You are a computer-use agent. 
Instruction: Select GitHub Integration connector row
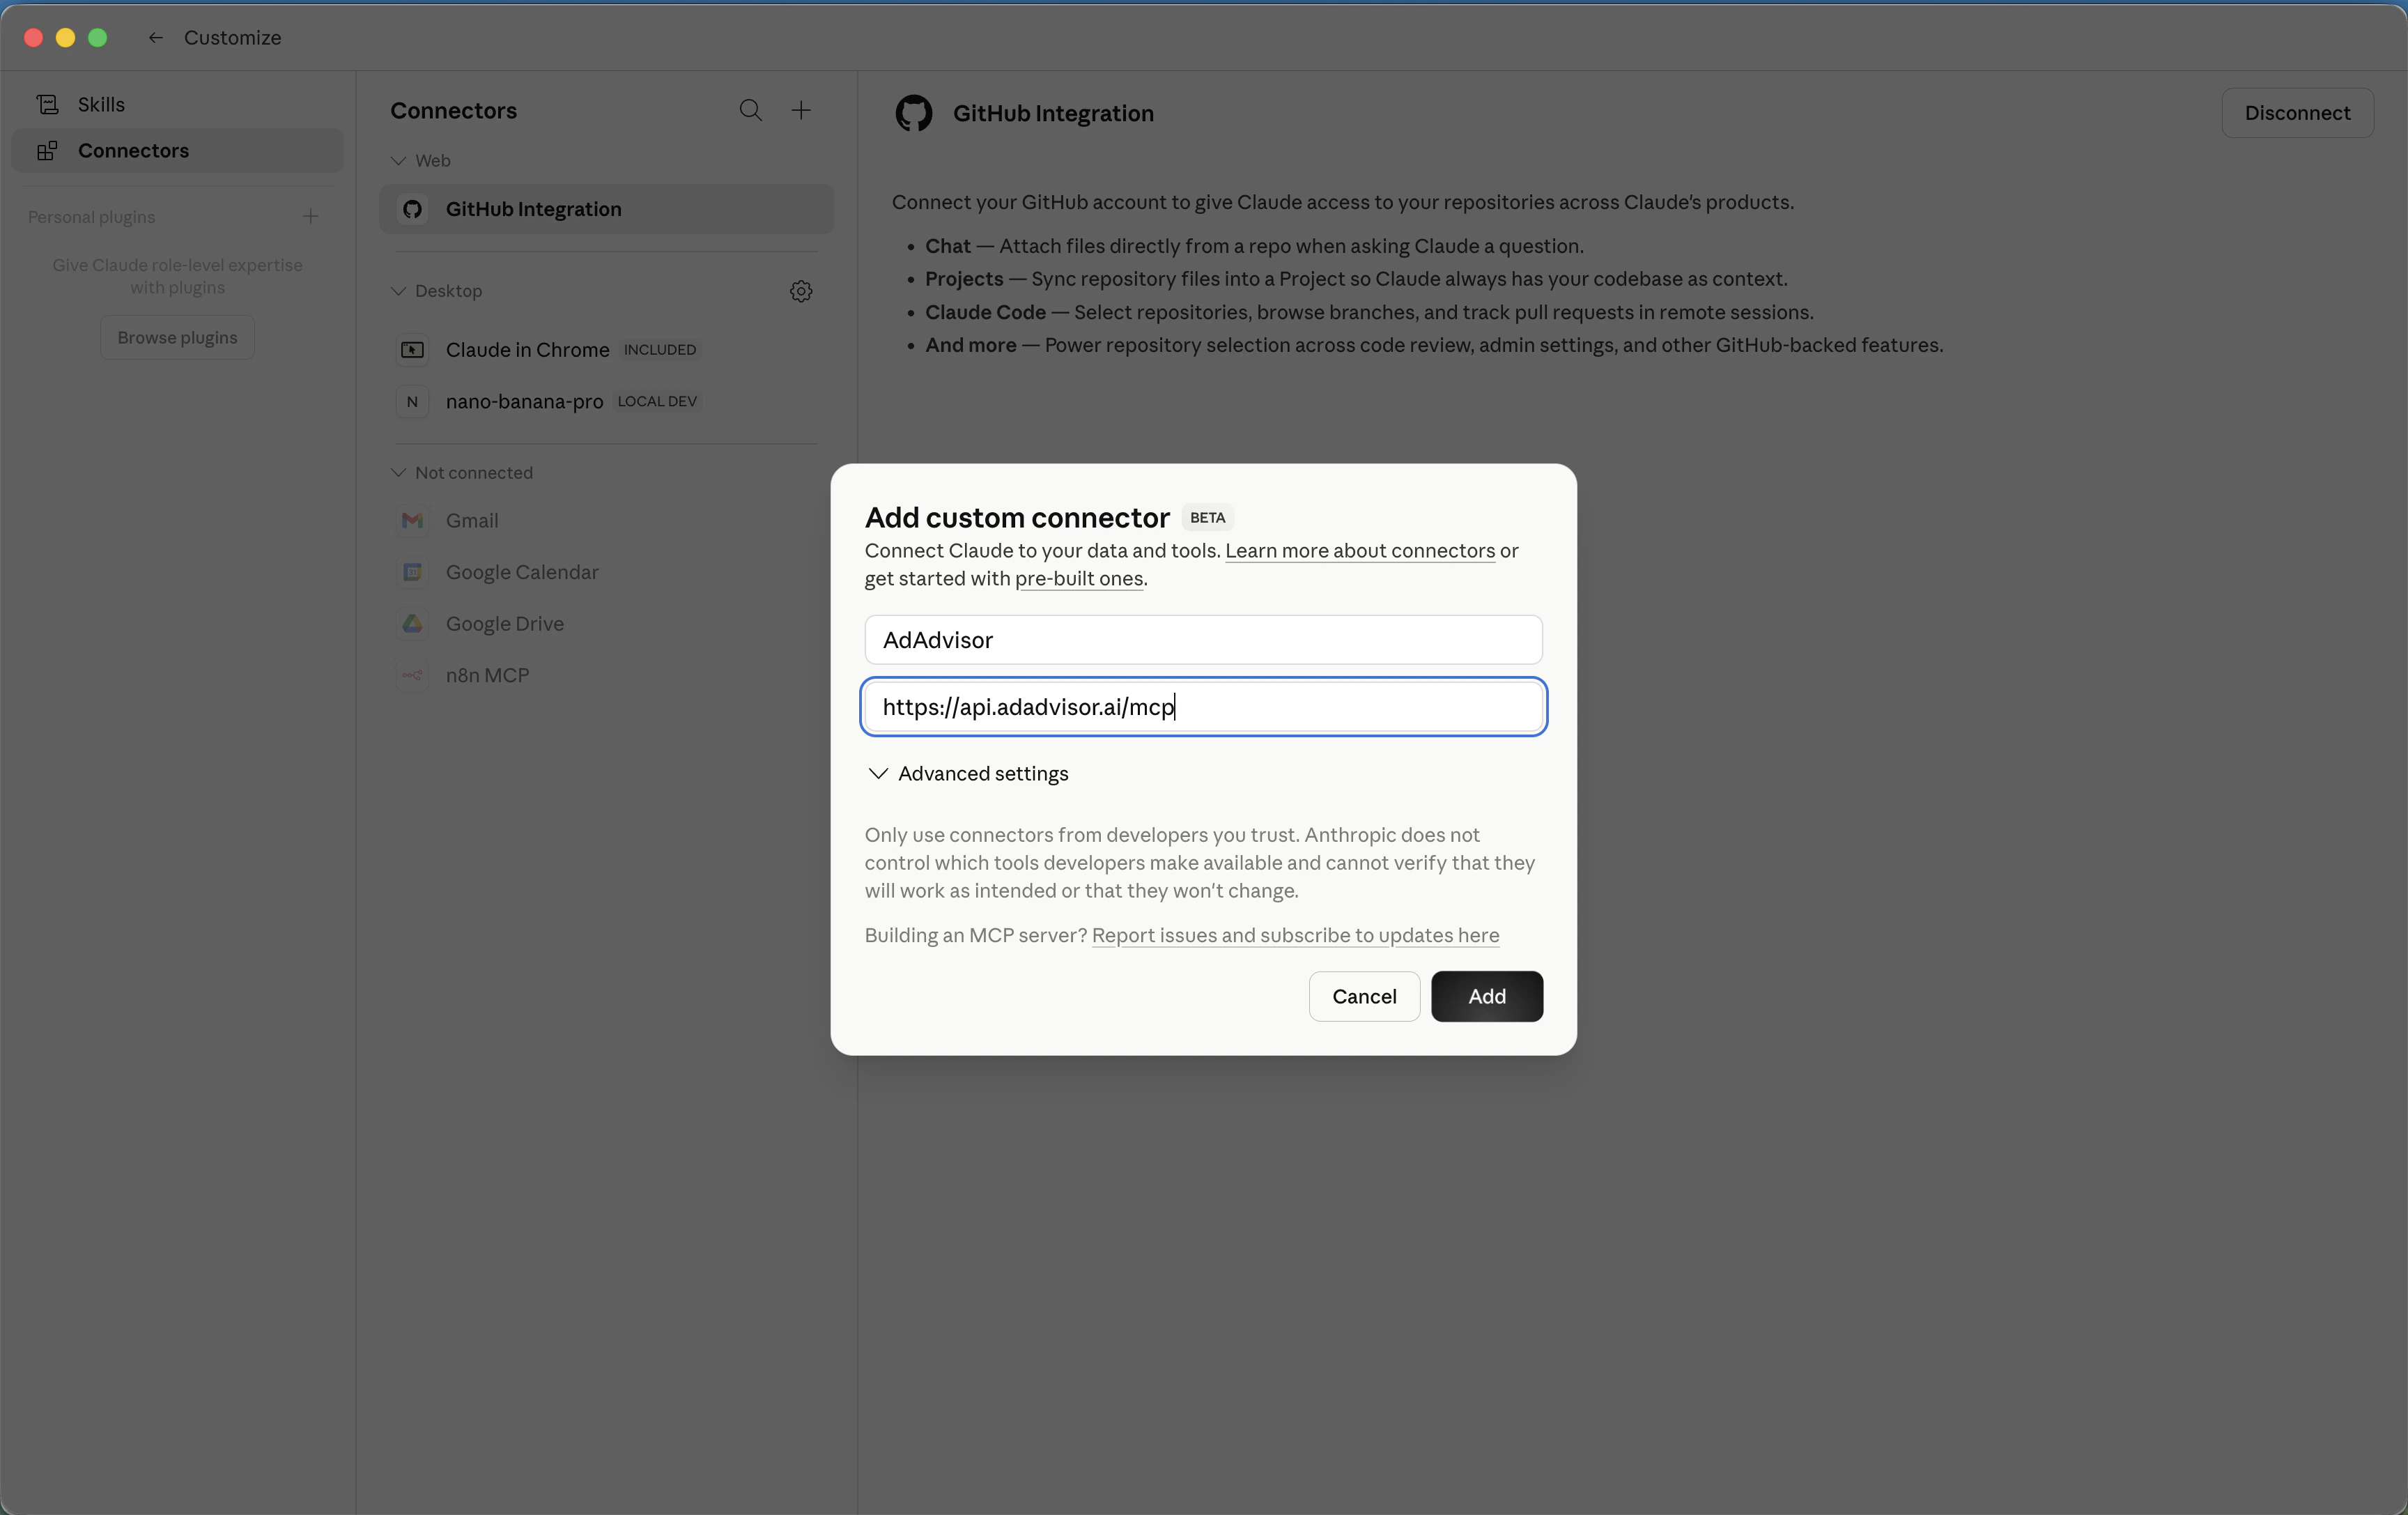click(606, 209)
